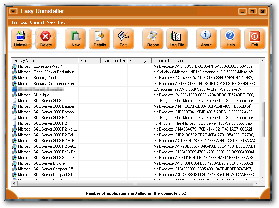Open the New entry icon
The width and height of the screenshot is (279, 208).
75,38
